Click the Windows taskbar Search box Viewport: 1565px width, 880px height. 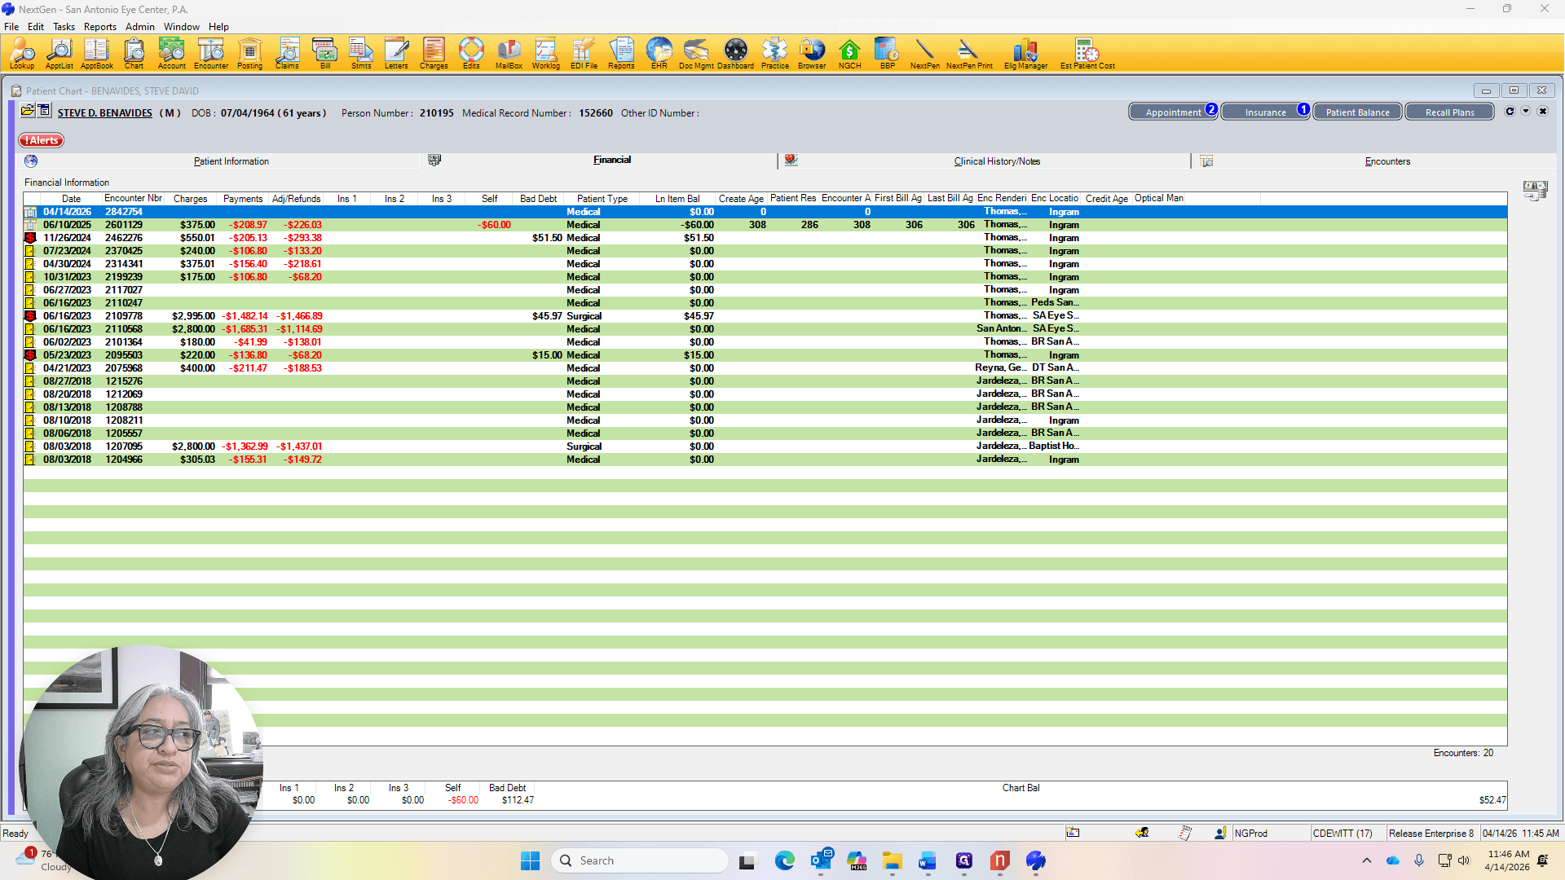point(640,860)
